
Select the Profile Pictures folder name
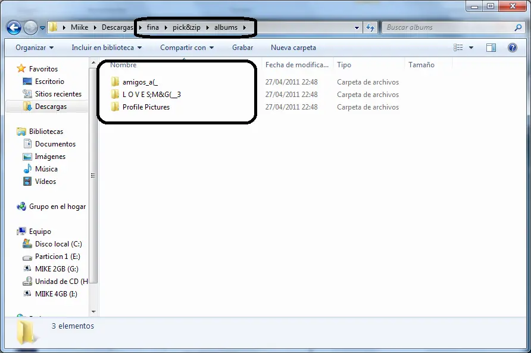pos(146,107)
